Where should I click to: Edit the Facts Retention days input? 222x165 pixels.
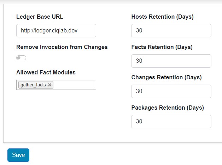(171, 61)
